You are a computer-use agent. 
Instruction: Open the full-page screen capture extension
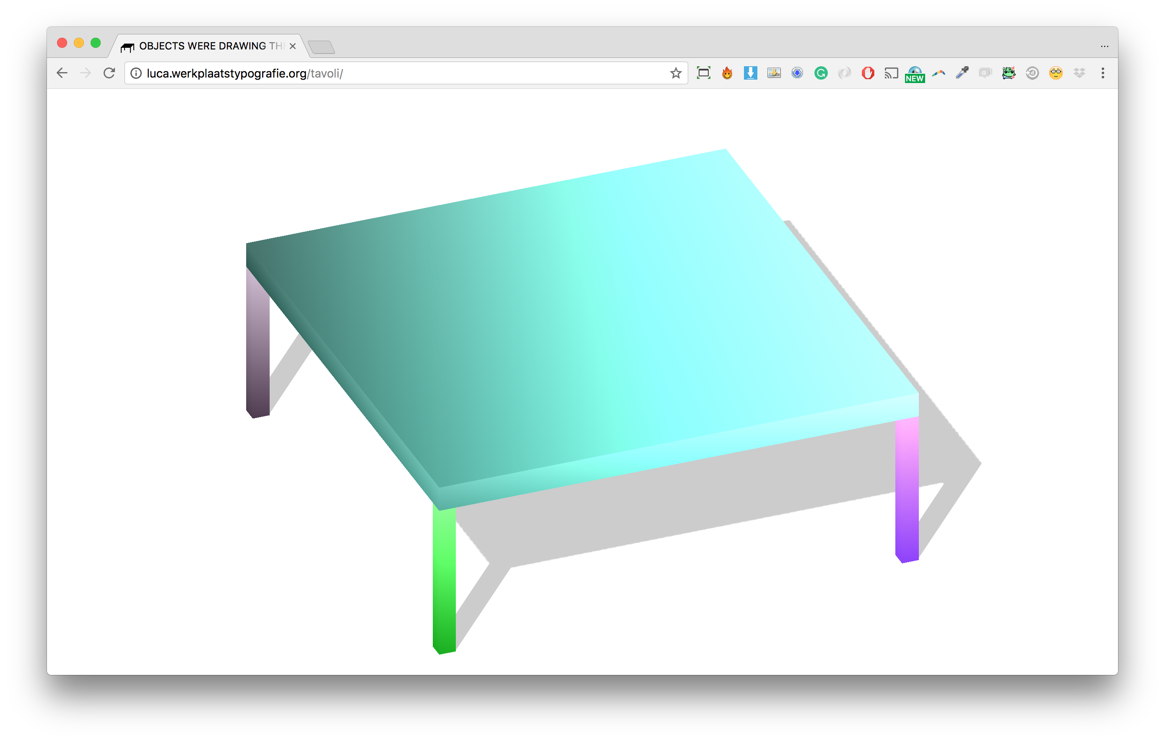tap(703, 73)
